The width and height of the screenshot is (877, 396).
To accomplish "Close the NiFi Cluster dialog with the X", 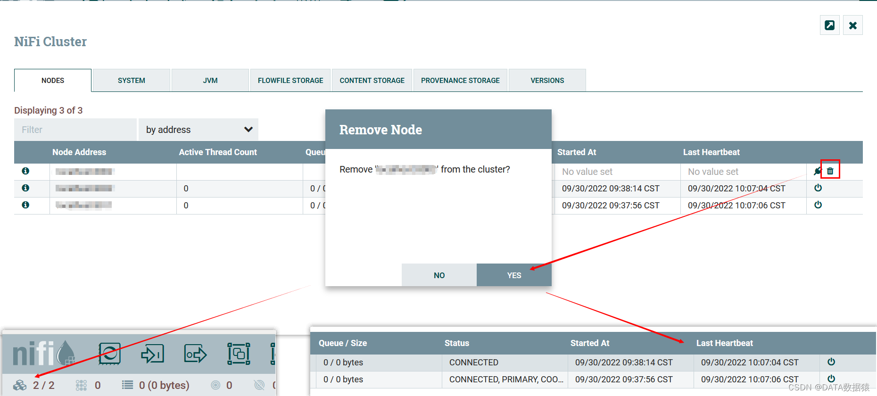I will pyautogui.click(x=853, y=25).
